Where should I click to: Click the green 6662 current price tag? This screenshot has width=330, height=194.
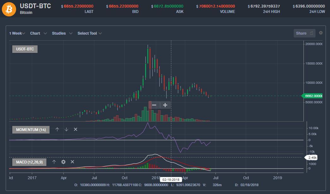(x=312, y=96)
